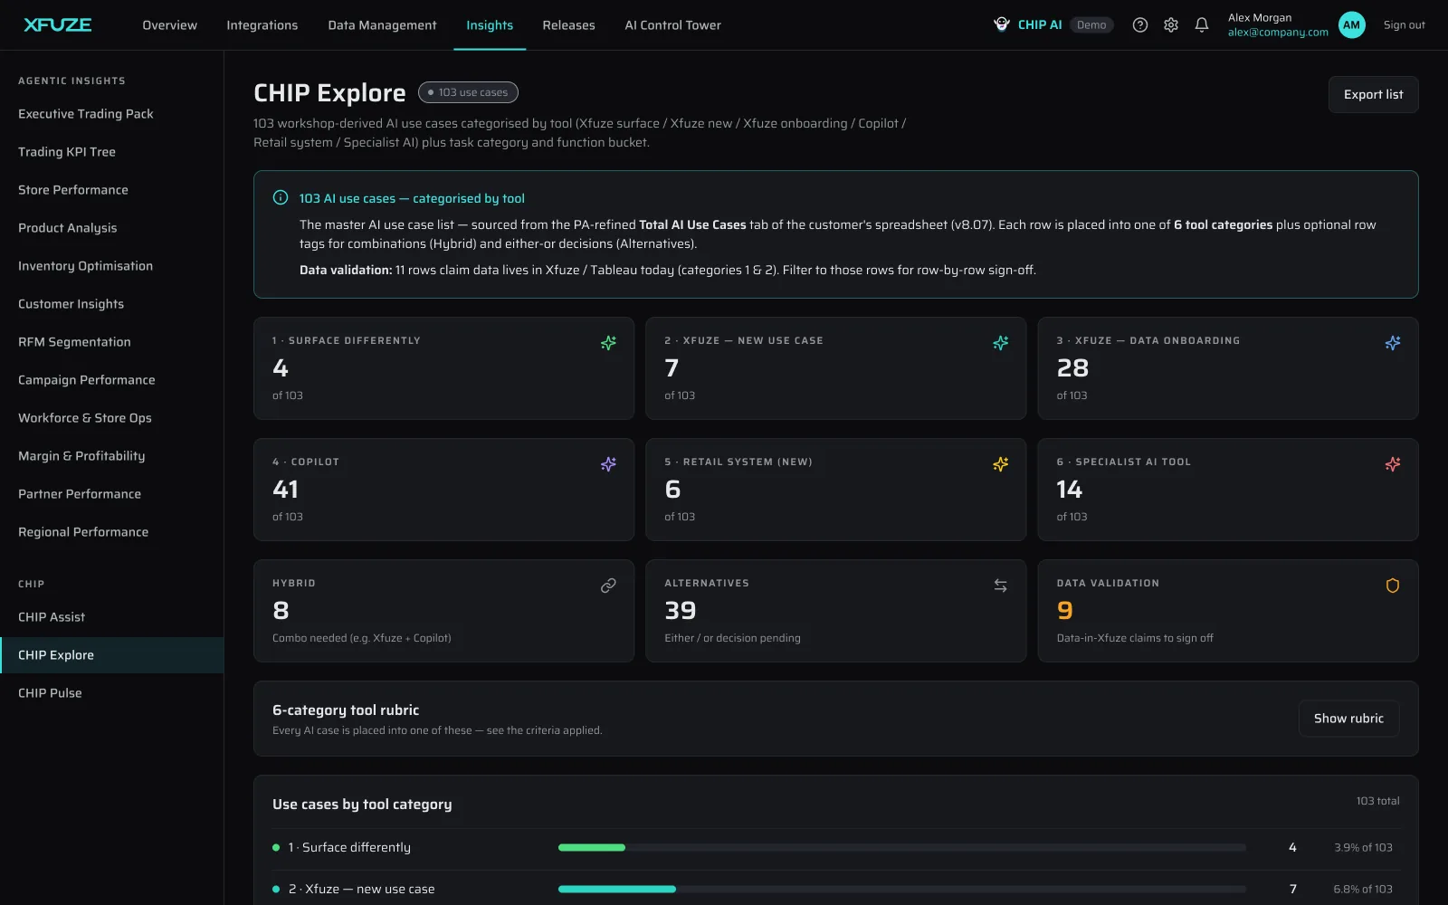Click the sparkle icon on Surface Differently card
This screenshot has width=1448, height=905.
coord(608,343)
